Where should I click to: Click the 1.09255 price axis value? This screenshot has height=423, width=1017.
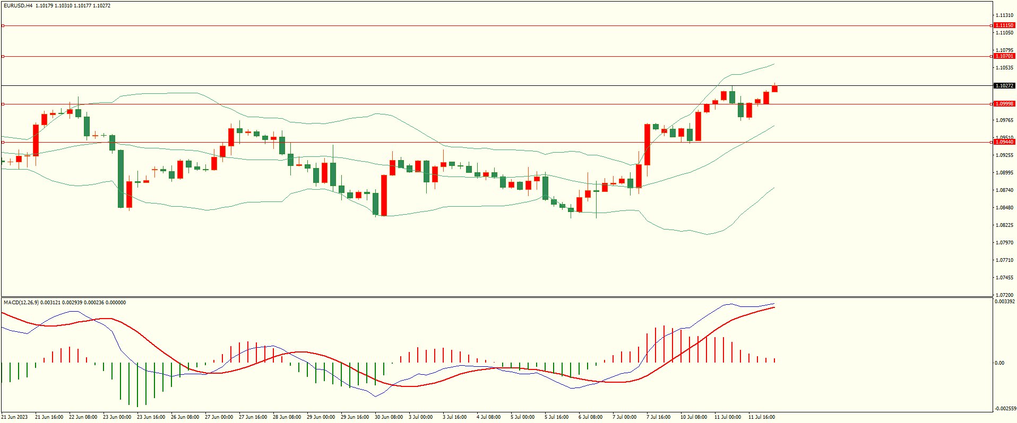coord(1004,155)
